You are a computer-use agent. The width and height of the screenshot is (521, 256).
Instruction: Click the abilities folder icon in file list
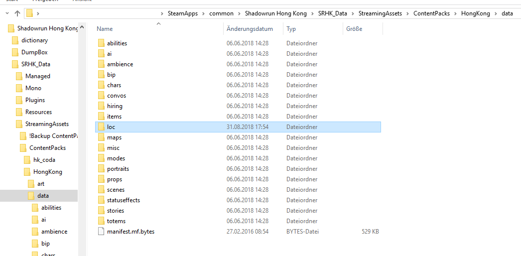pos(101,43)
